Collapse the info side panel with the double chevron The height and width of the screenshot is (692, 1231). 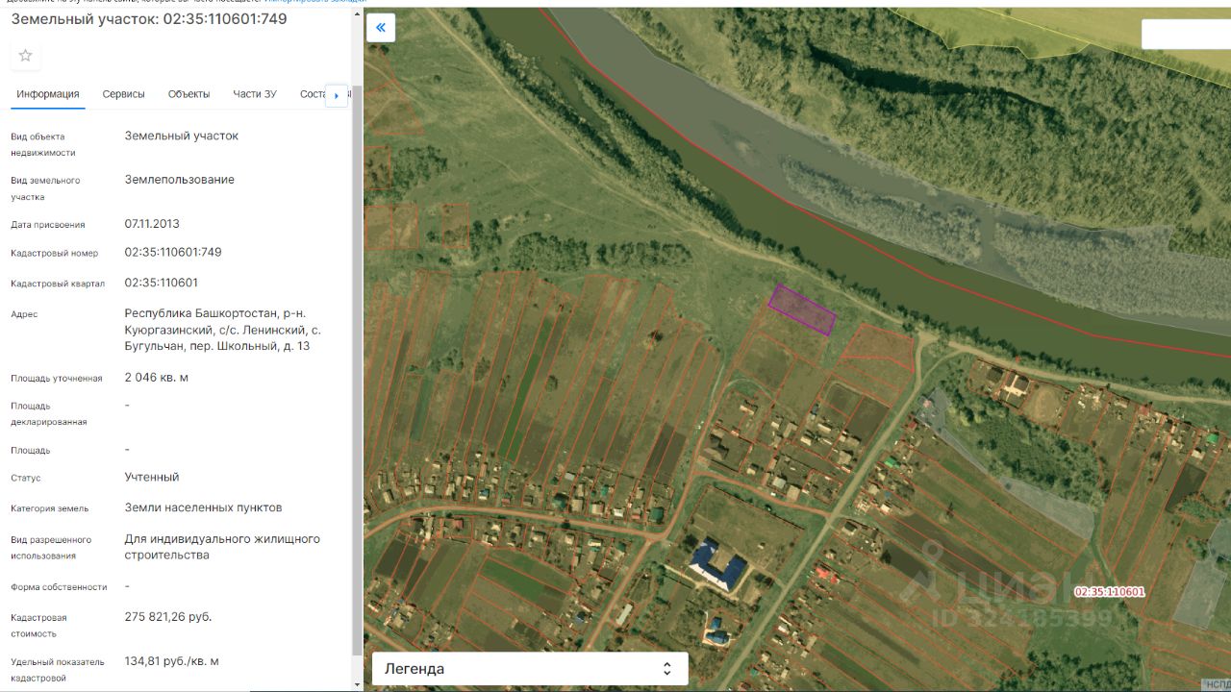(381, 28)
